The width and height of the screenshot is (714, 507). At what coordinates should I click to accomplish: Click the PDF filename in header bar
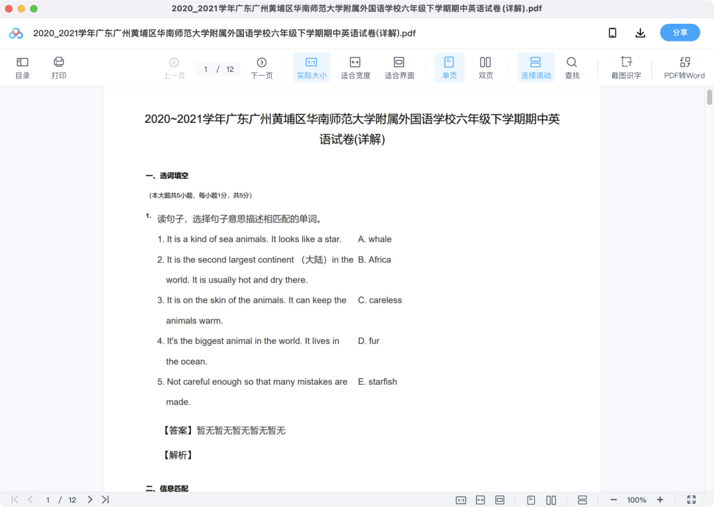(x=225, y=33)
